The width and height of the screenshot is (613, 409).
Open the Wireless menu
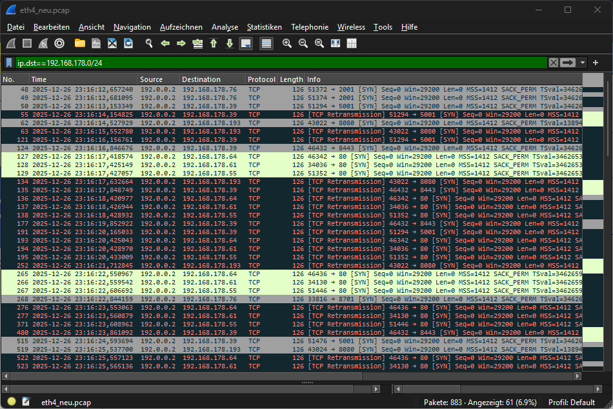351,27
